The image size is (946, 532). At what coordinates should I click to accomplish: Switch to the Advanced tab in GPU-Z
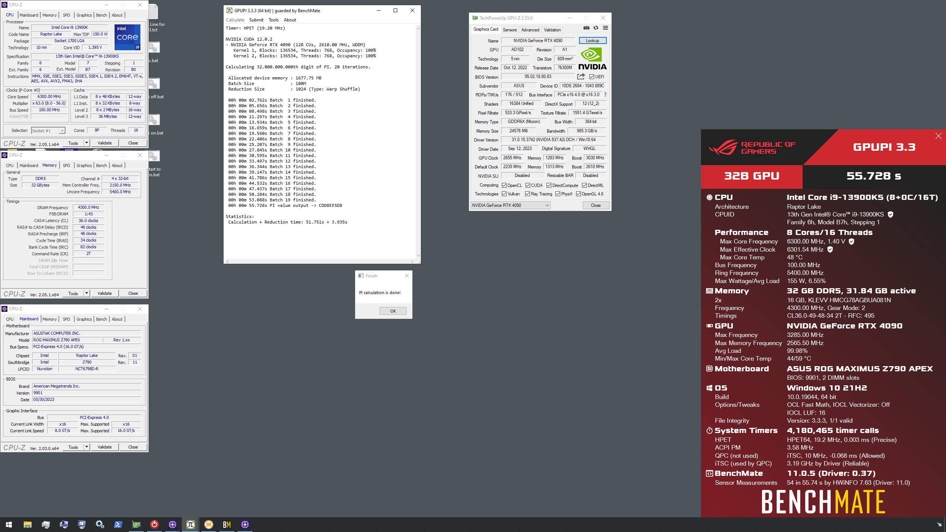[530, 30]
